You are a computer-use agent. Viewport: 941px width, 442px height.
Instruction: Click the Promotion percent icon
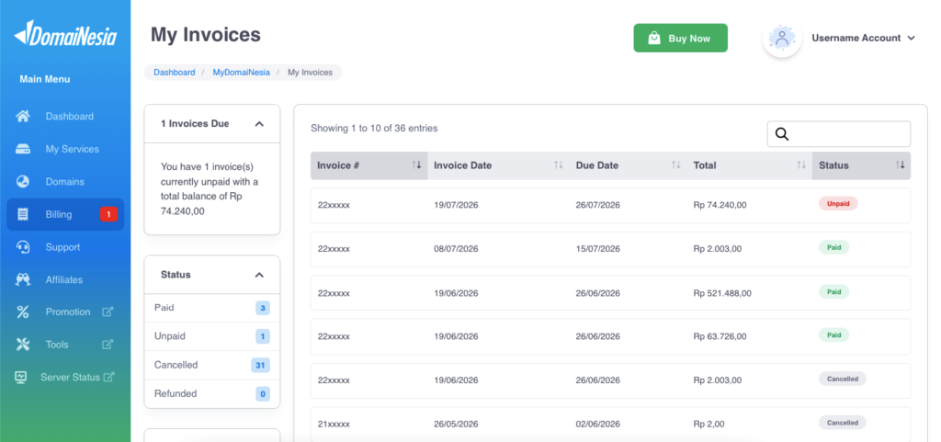coord(23,312)
